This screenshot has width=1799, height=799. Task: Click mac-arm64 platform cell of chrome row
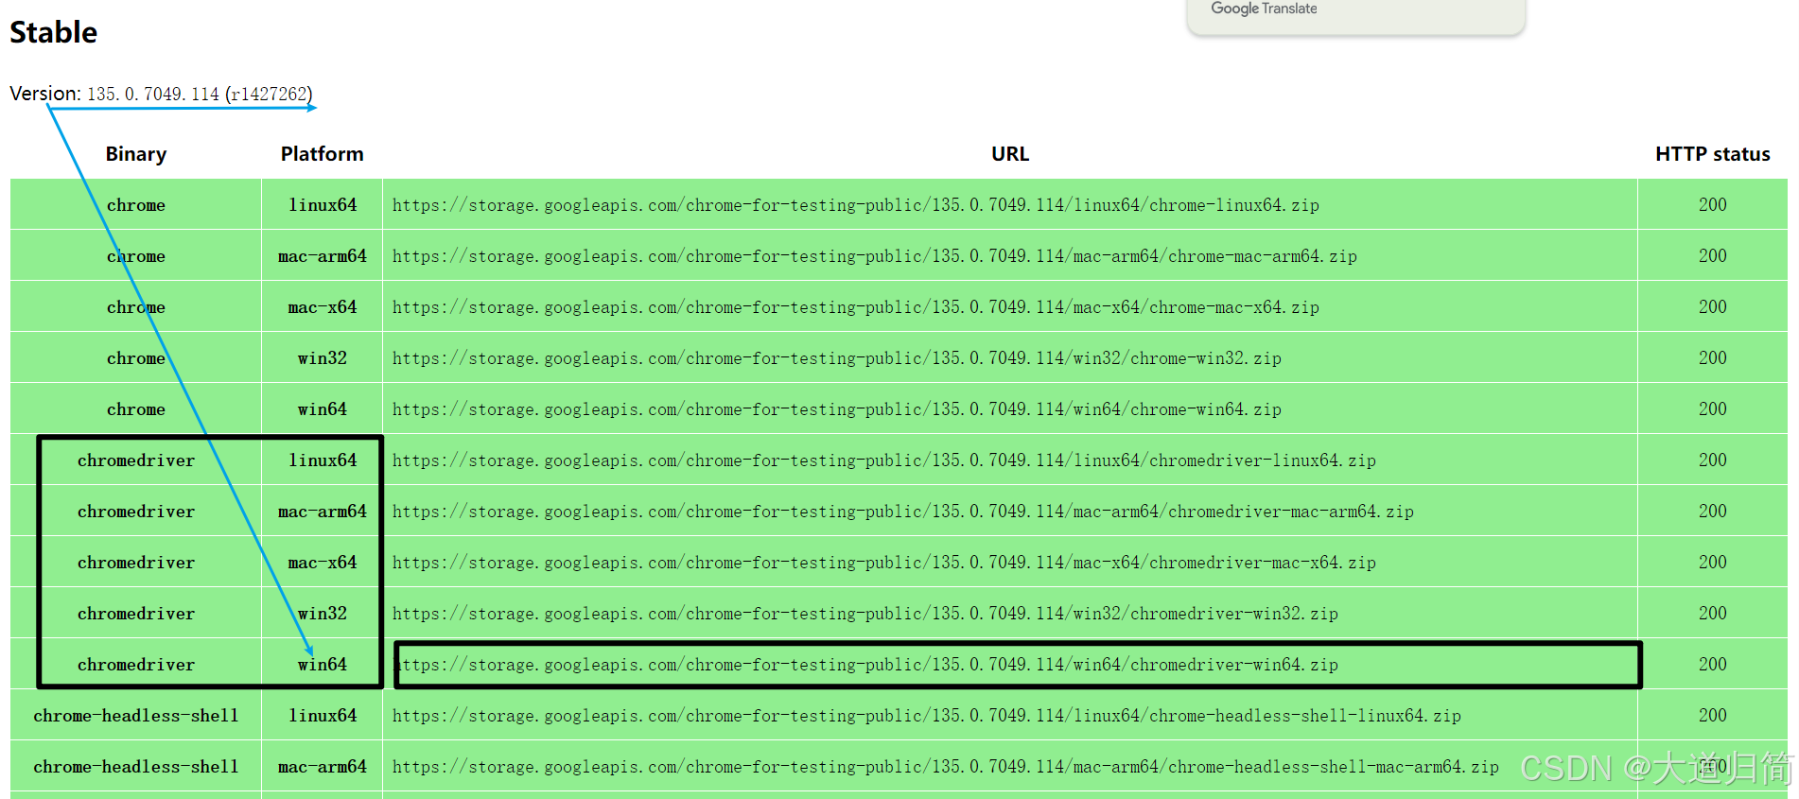pyautogui.click(x=323, y=256)
